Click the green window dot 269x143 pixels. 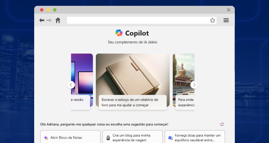tap(55, 10)
